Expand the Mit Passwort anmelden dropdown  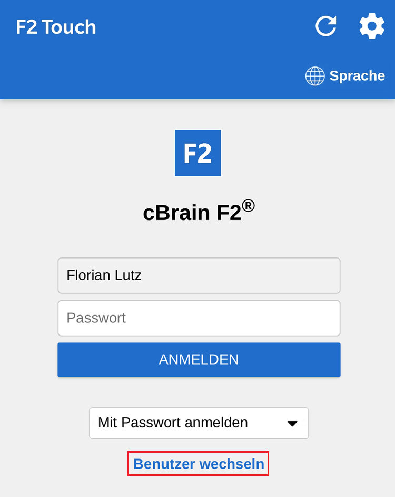click(199, 423)
